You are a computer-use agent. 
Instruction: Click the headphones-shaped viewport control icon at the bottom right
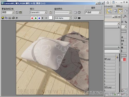122,91
